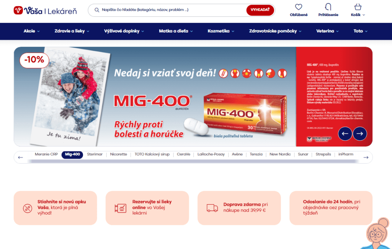Expand the Košík dropdown chevron
The image size is (392, 249).
point(364,15)
